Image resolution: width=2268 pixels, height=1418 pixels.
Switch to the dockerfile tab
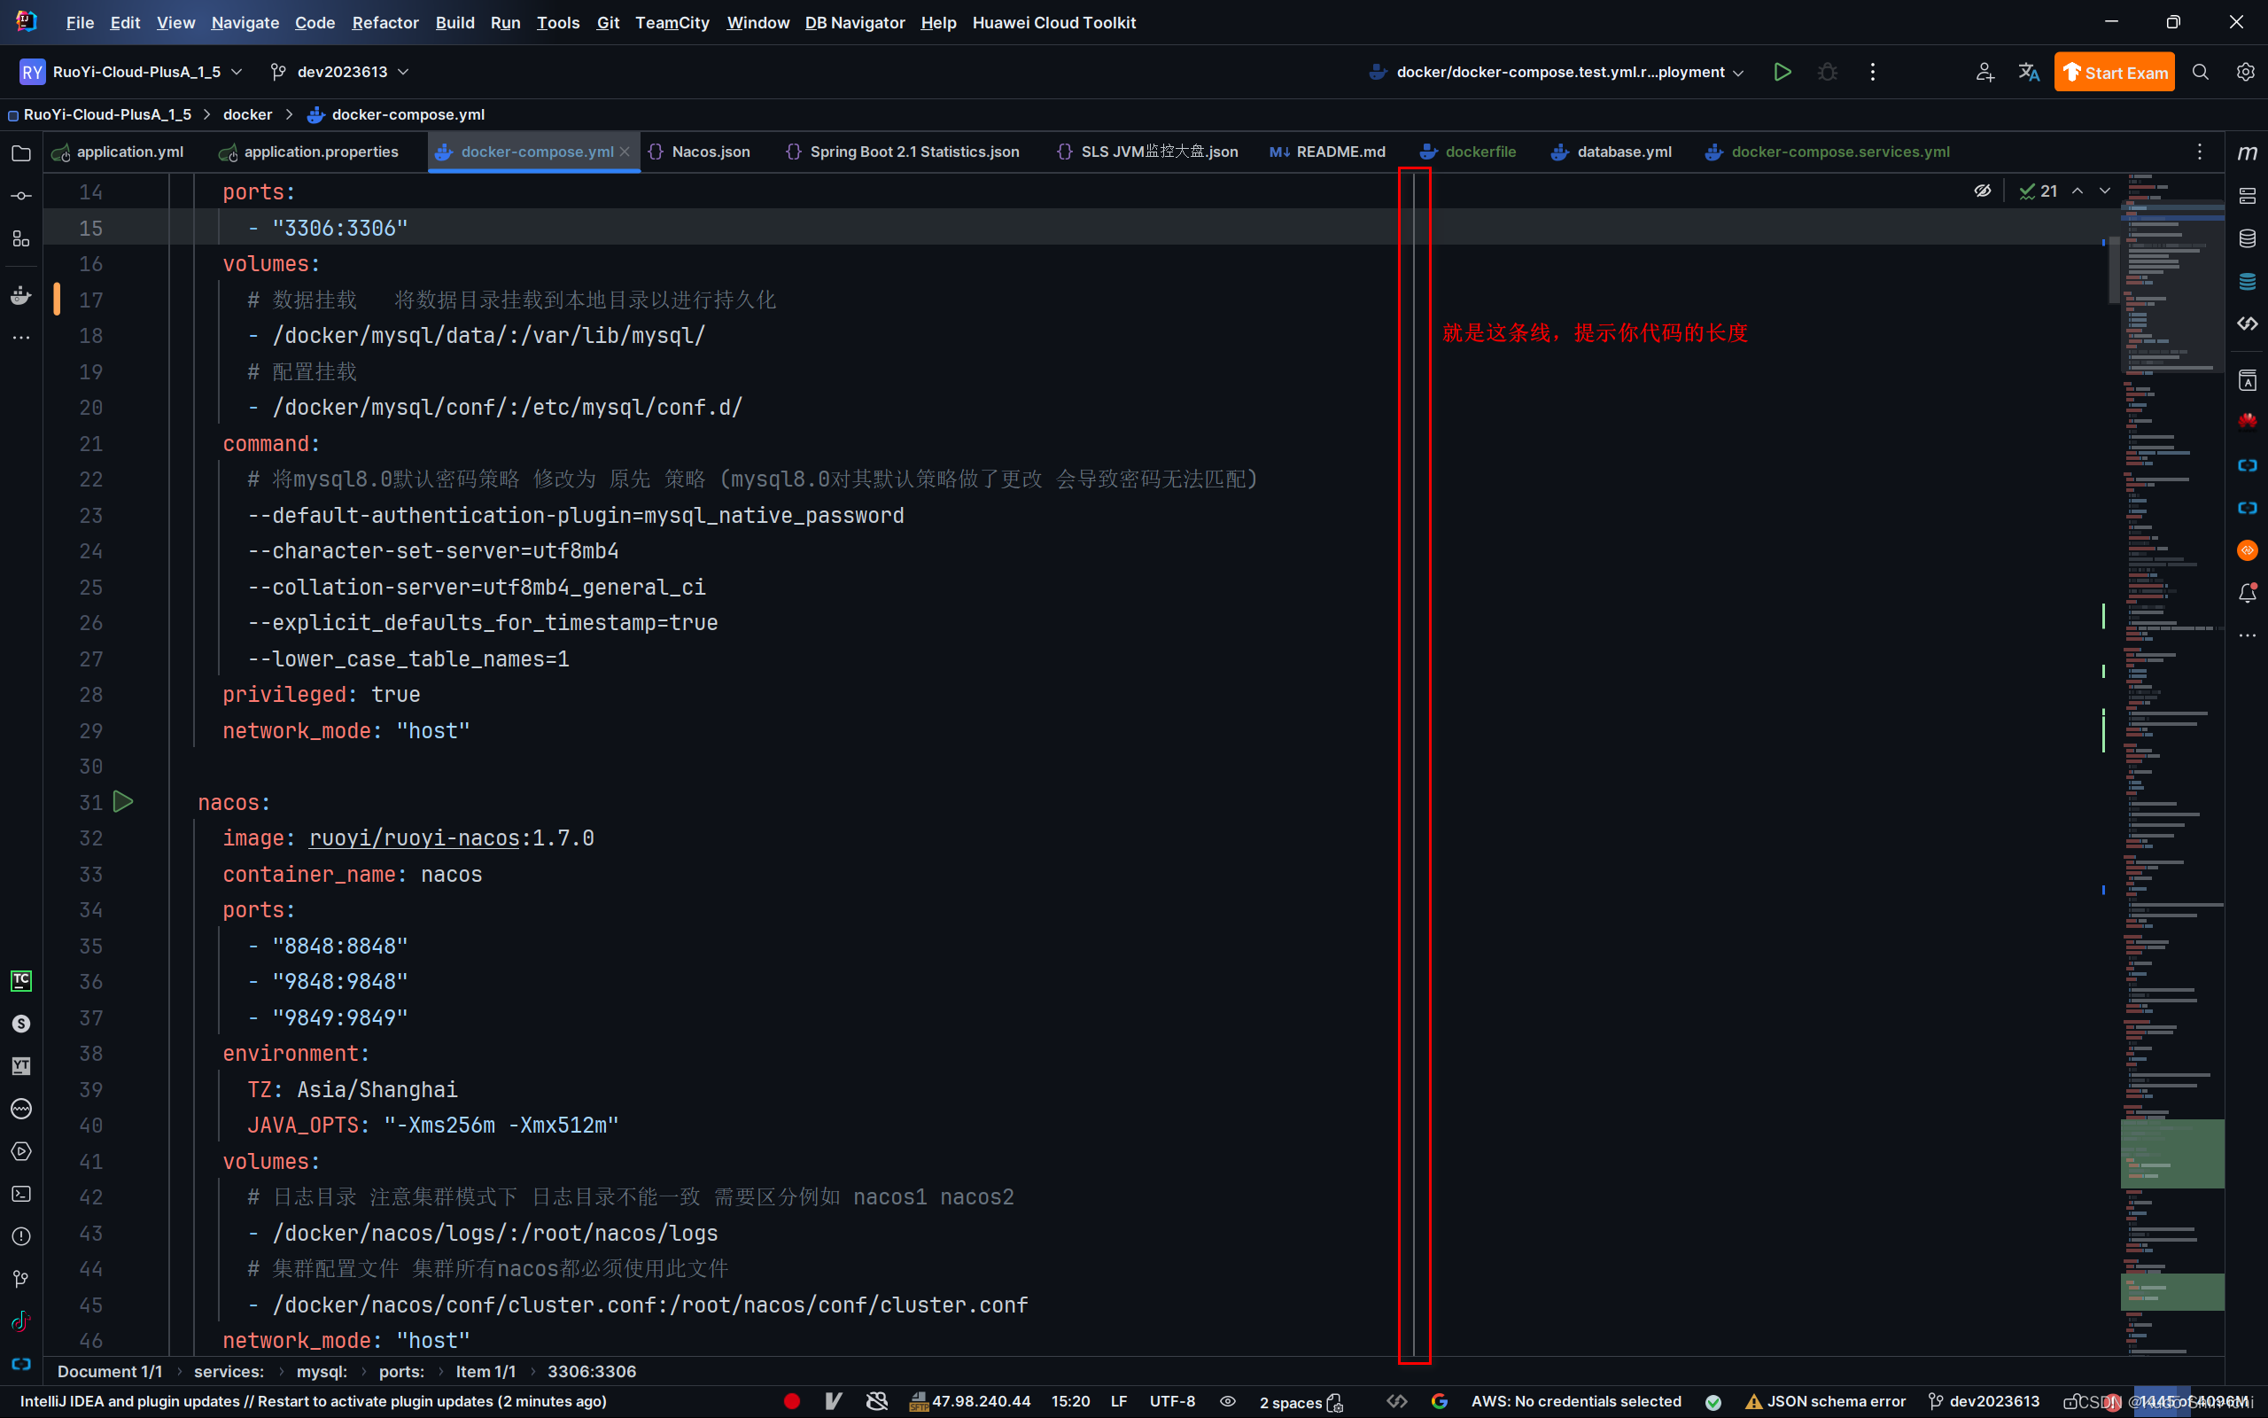[x=1468, y=152]
